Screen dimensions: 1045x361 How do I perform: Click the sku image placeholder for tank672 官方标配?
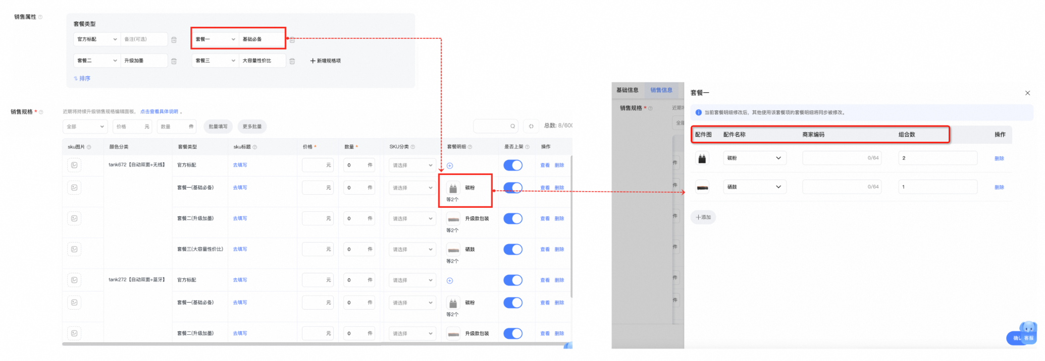pyautogui.click(x=74, y=165)
